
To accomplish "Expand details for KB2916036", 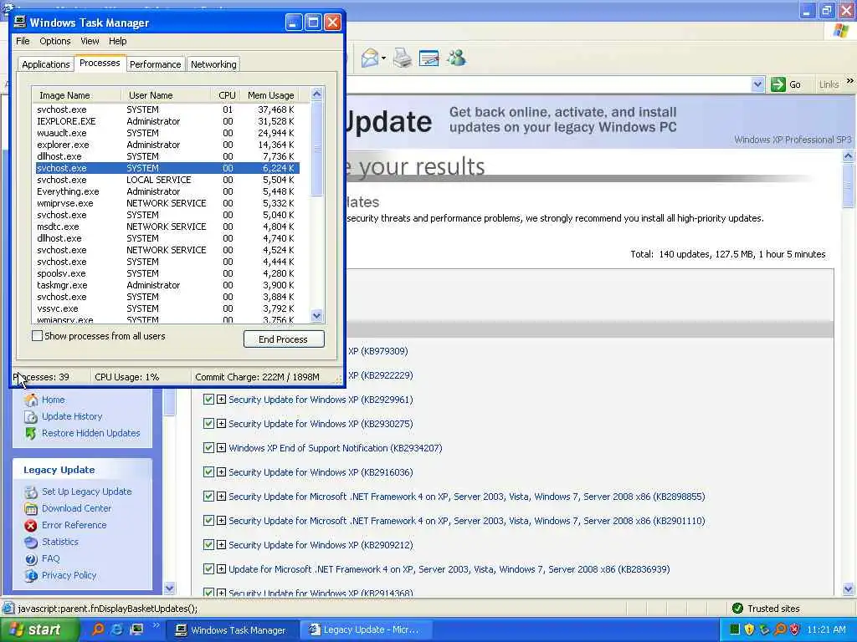I will point(221,471).
